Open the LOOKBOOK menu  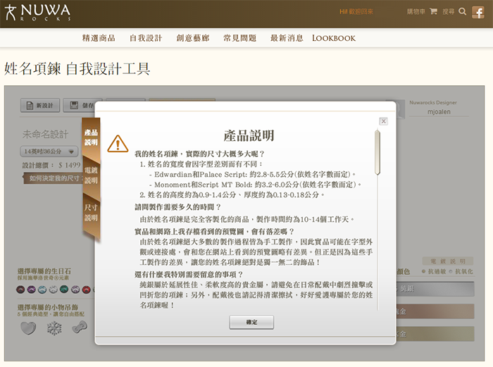point(334,38)
